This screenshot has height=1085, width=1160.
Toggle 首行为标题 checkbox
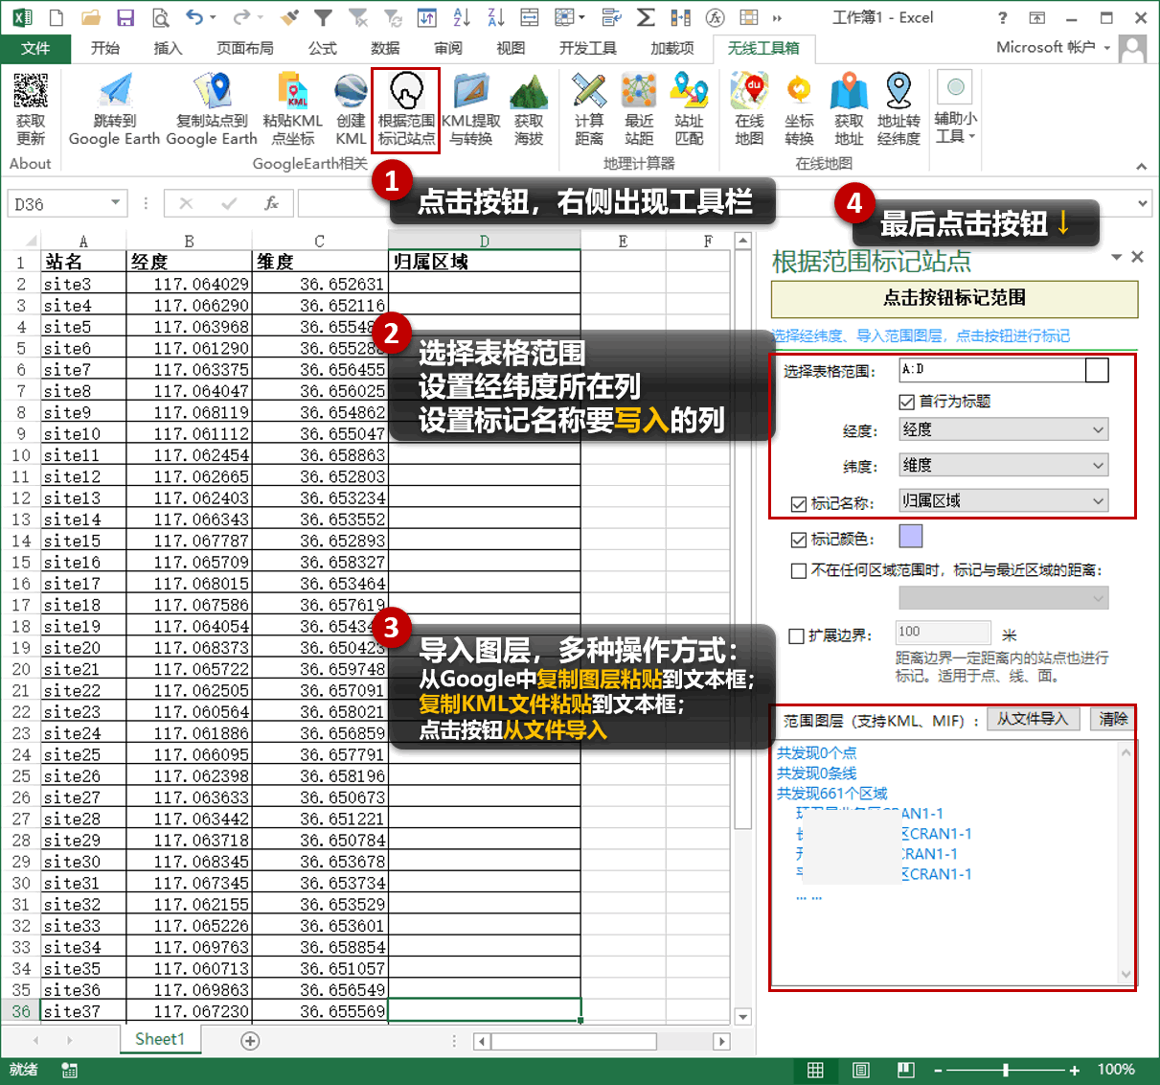pyautogui.click(x=906, y=402)
